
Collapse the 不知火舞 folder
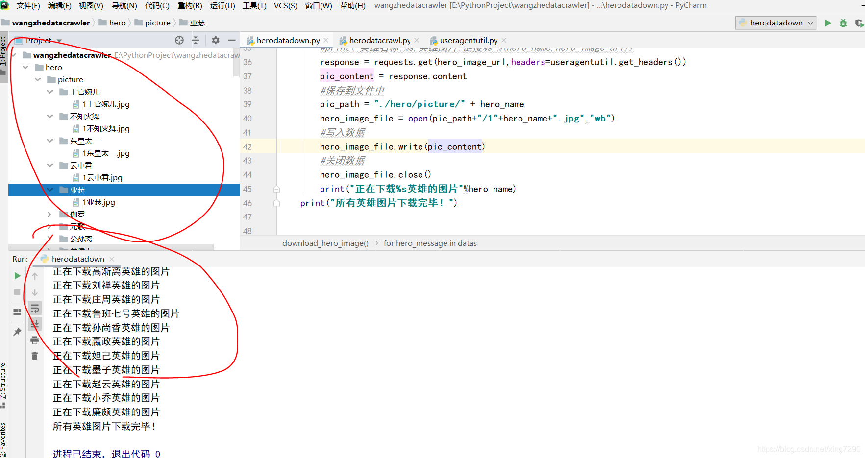point(50,116)
